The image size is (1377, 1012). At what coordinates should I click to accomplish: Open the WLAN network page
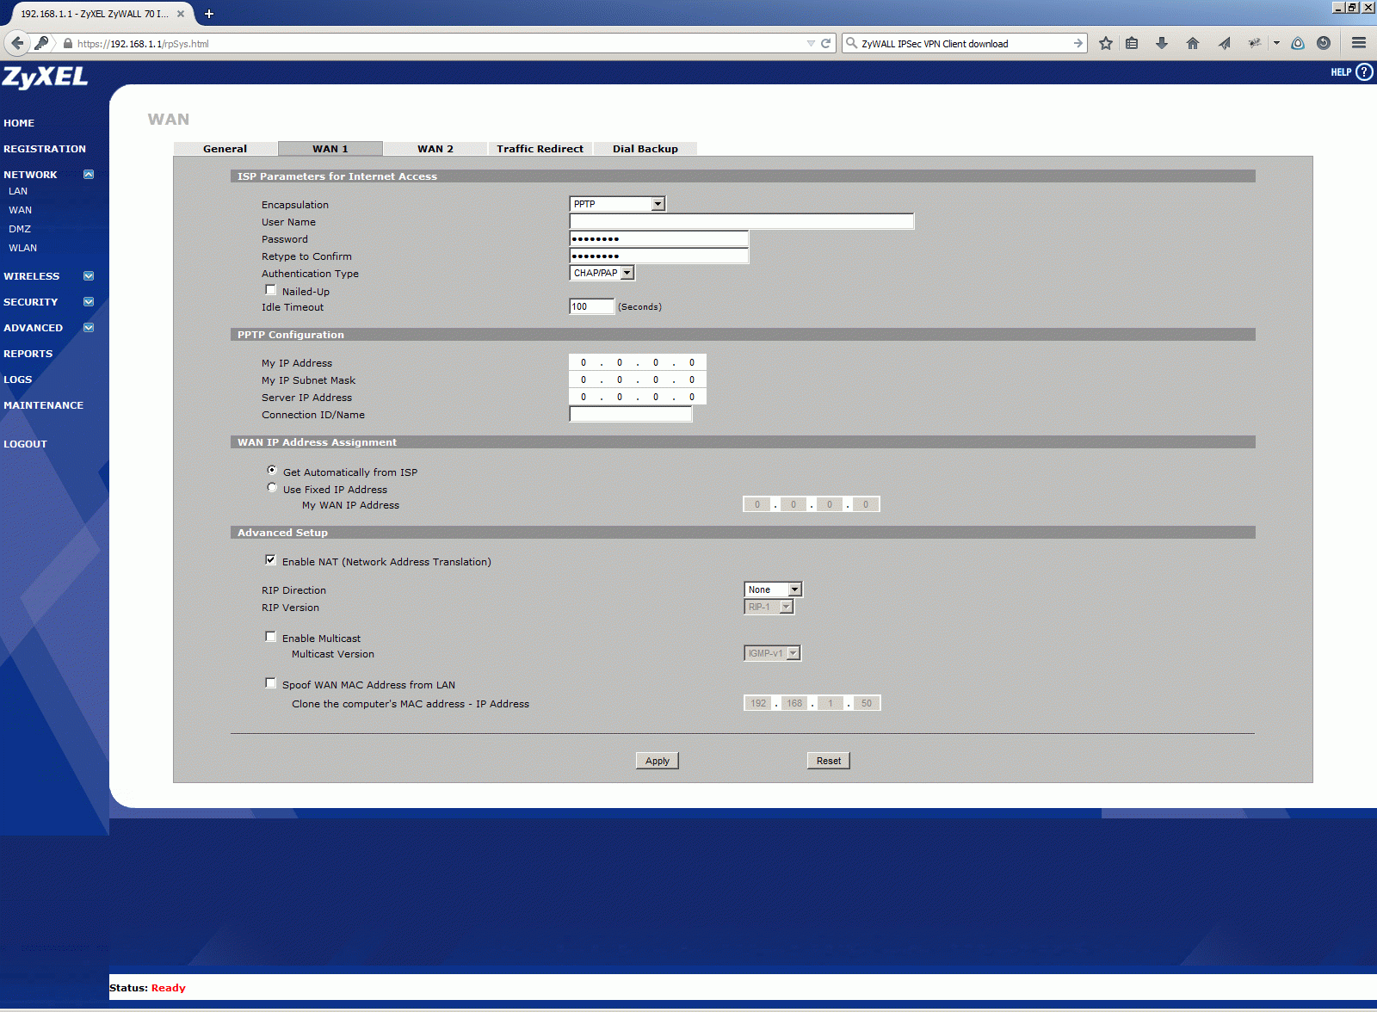coord(22,248)
